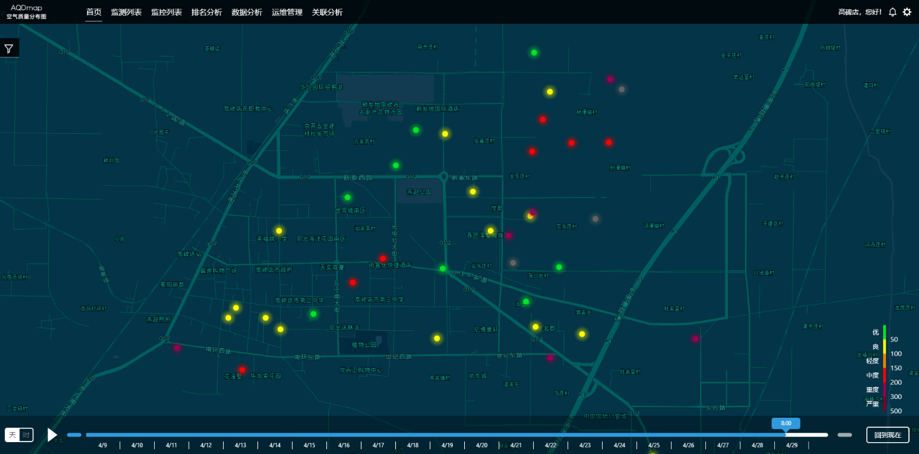Switch timeline to 天 (day) mode
This screenshot has height=454, width=919.
(13, 435)
